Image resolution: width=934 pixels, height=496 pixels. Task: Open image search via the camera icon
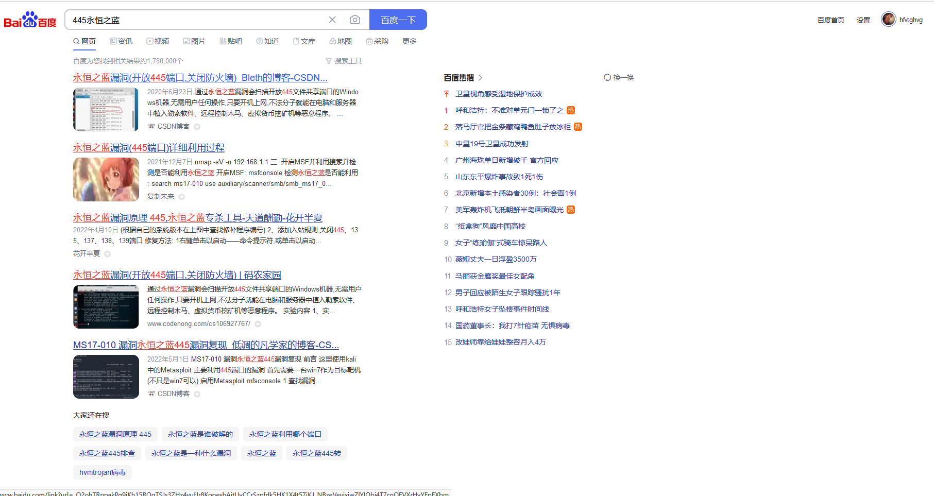pos(355,20)
